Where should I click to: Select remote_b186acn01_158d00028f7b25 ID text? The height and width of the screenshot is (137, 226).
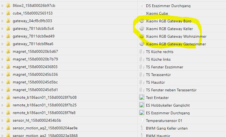(44, 105)
